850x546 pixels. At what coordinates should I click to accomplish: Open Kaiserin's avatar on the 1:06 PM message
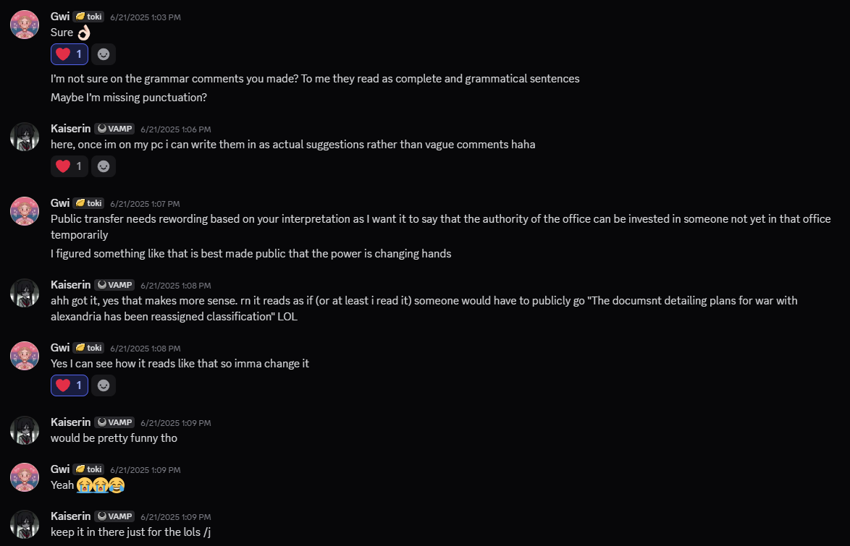[25, 137]
